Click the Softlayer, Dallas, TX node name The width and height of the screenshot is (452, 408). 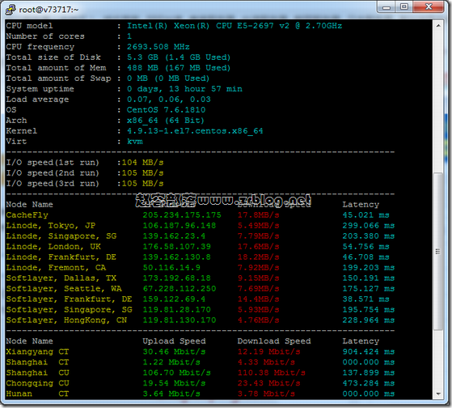click(x=61, y=278)
